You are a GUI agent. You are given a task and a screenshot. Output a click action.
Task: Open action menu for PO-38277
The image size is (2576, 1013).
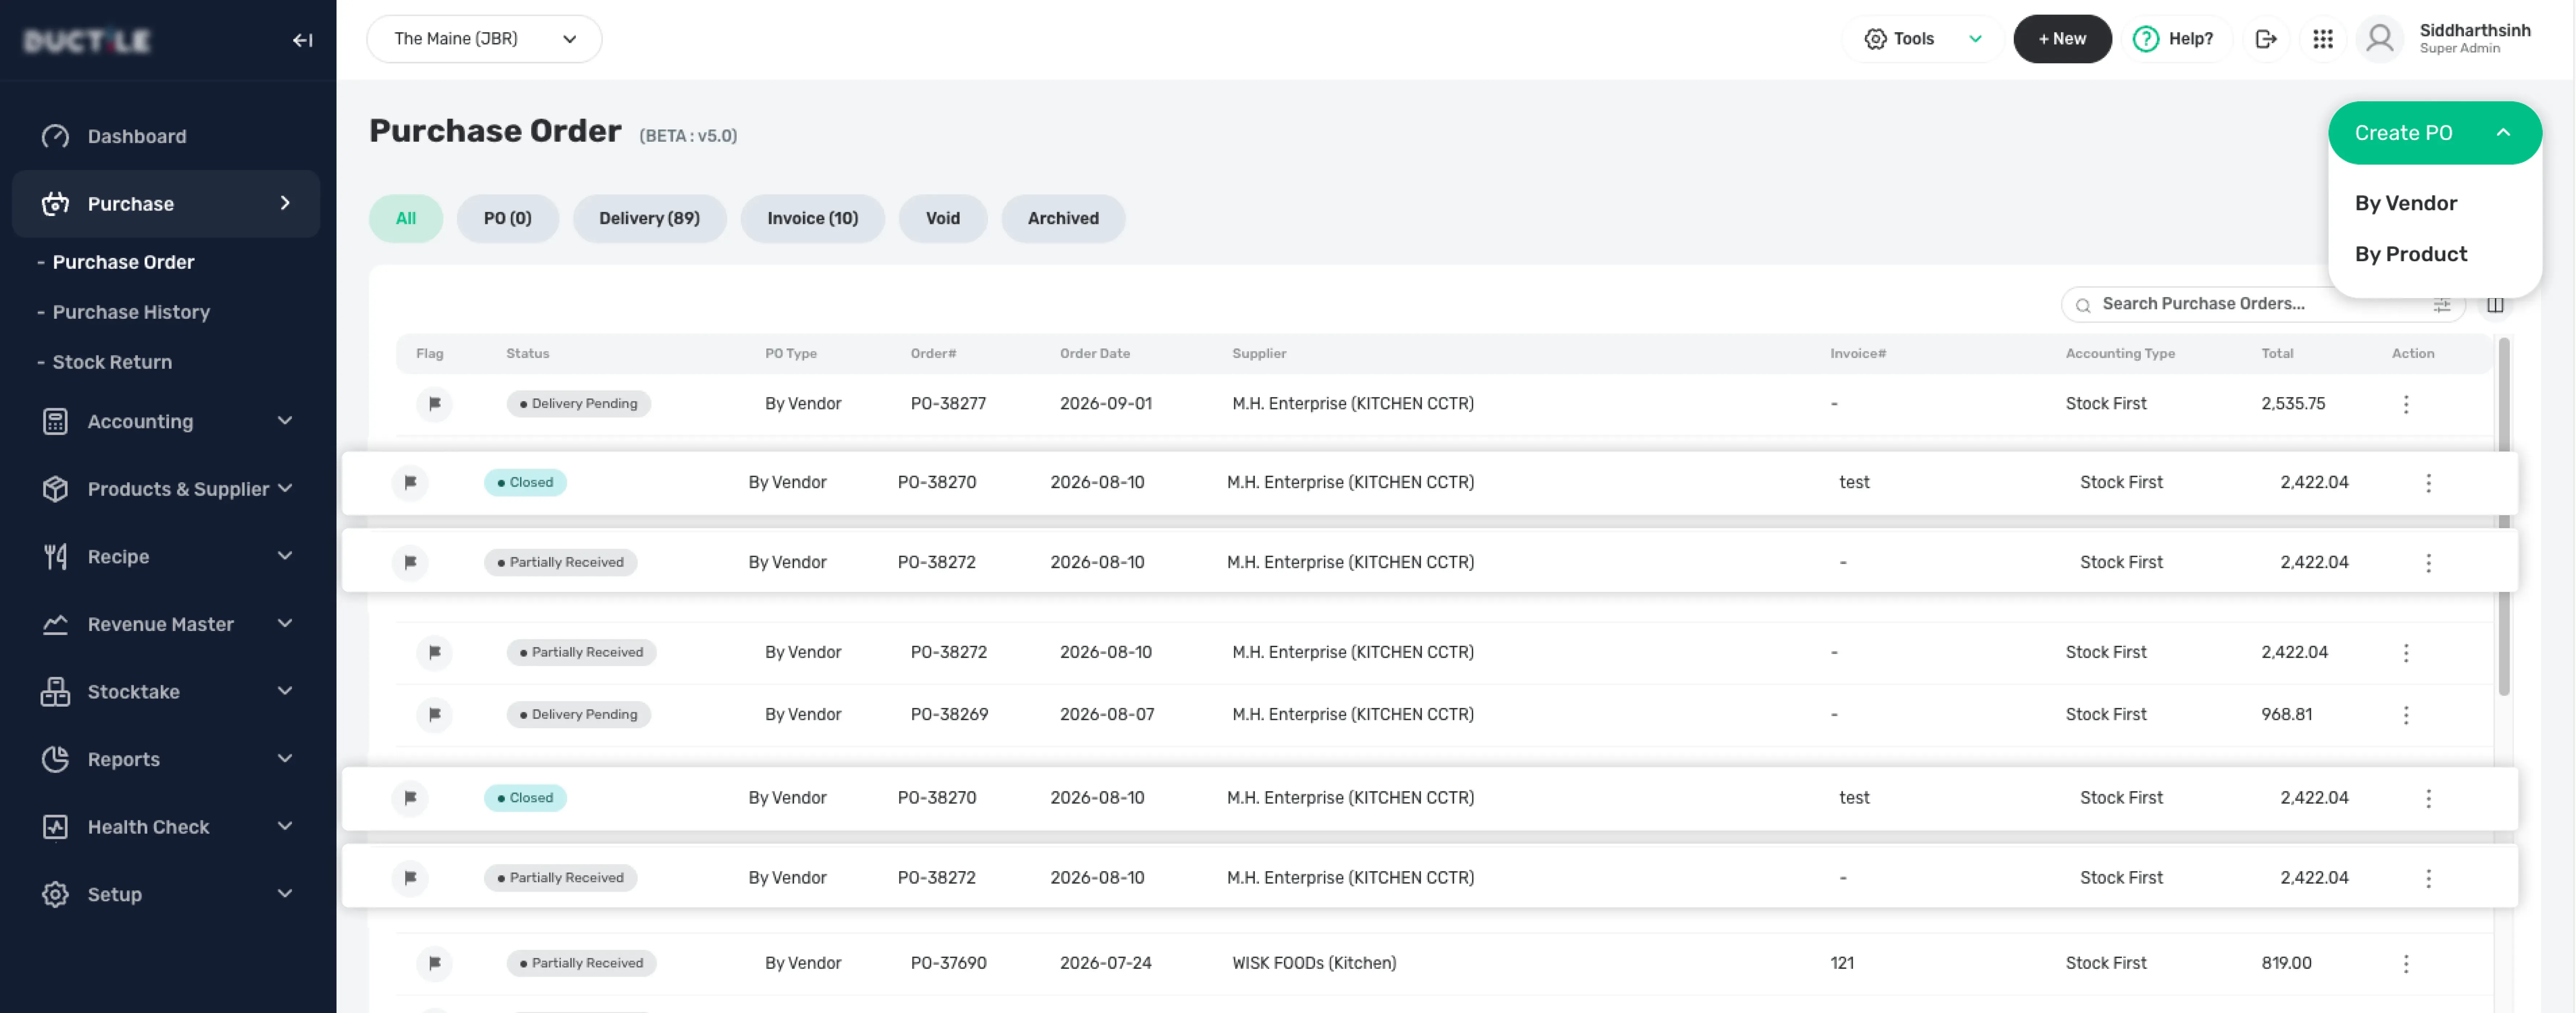pos(2406,404)
